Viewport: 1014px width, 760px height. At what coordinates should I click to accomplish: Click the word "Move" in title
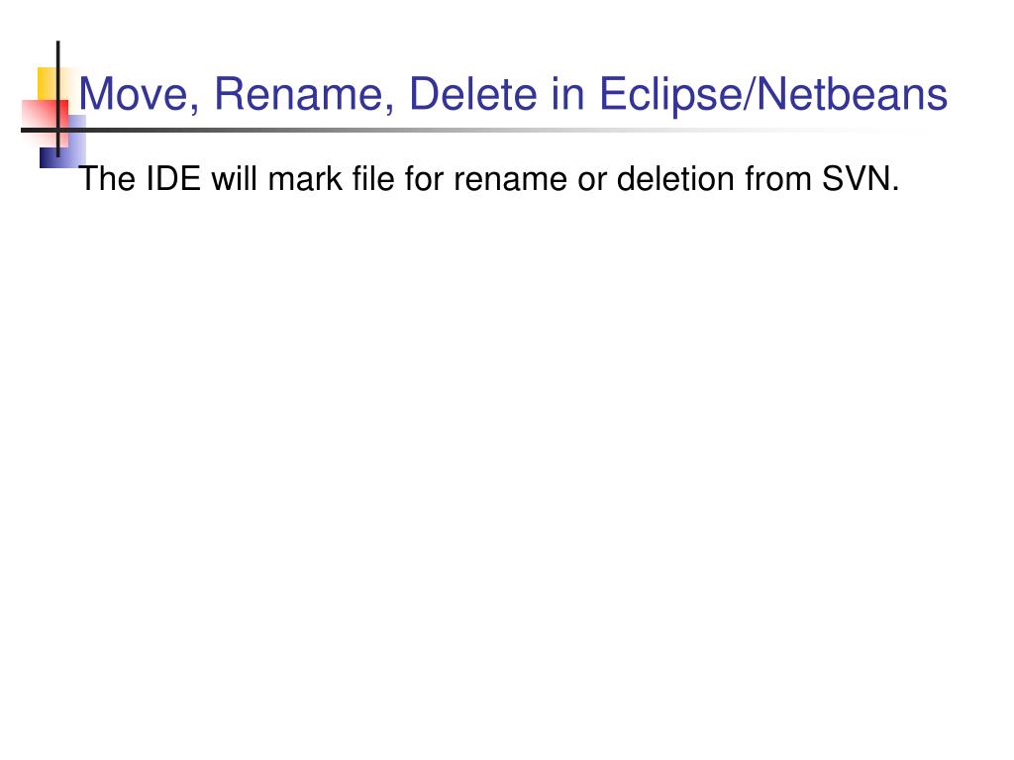[x=134, y=94]
